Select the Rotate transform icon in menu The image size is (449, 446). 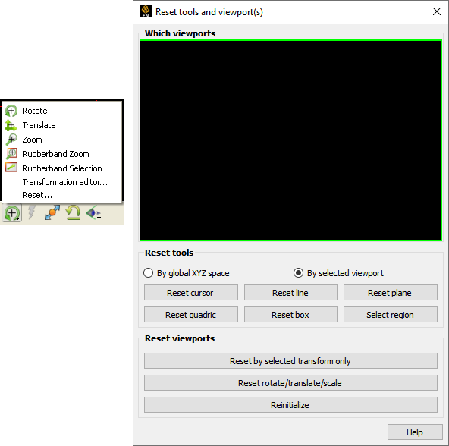click(11, 111)
